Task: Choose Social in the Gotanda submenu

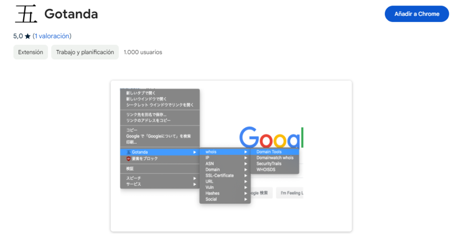Action: coord(225,199)
